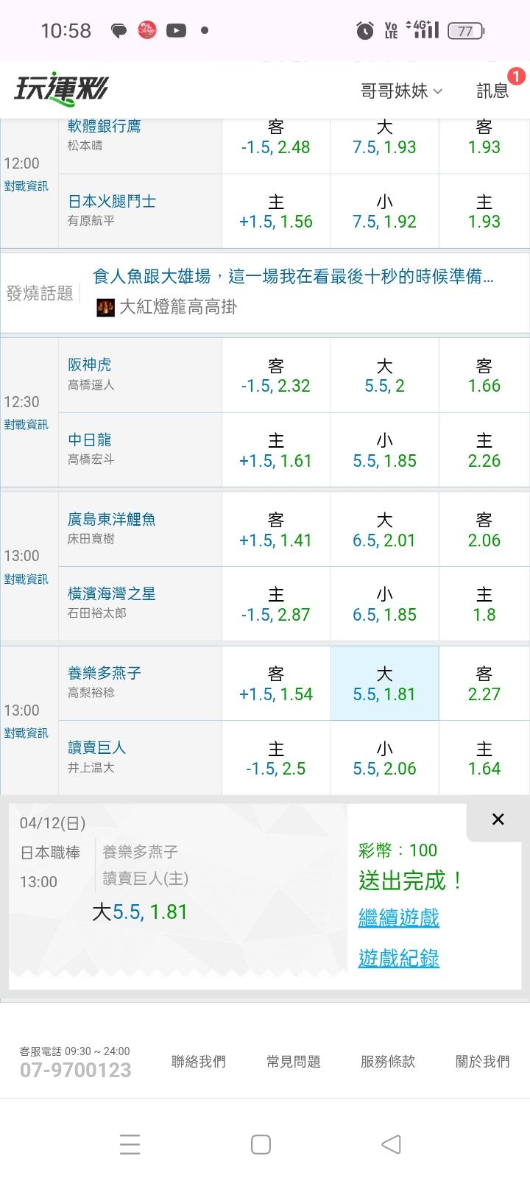Open the 服務條款 footer link
The width and height of the screenshot is (530, 1181).
(388, 1061)
